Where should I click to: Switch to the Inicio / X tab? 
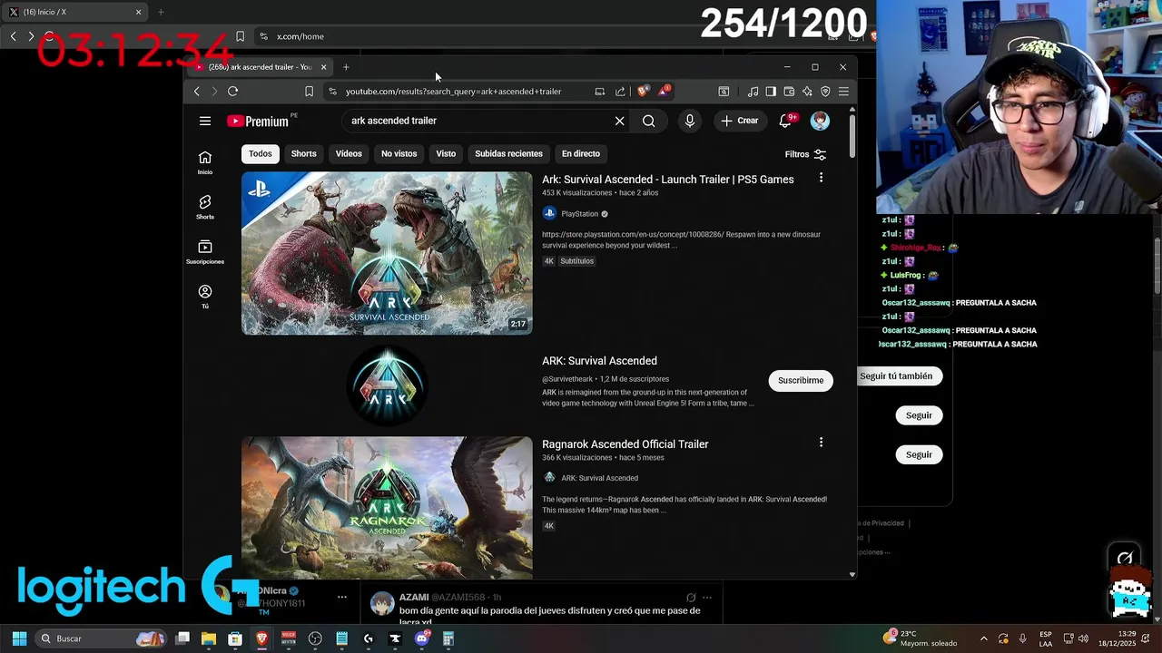(74, 12)
